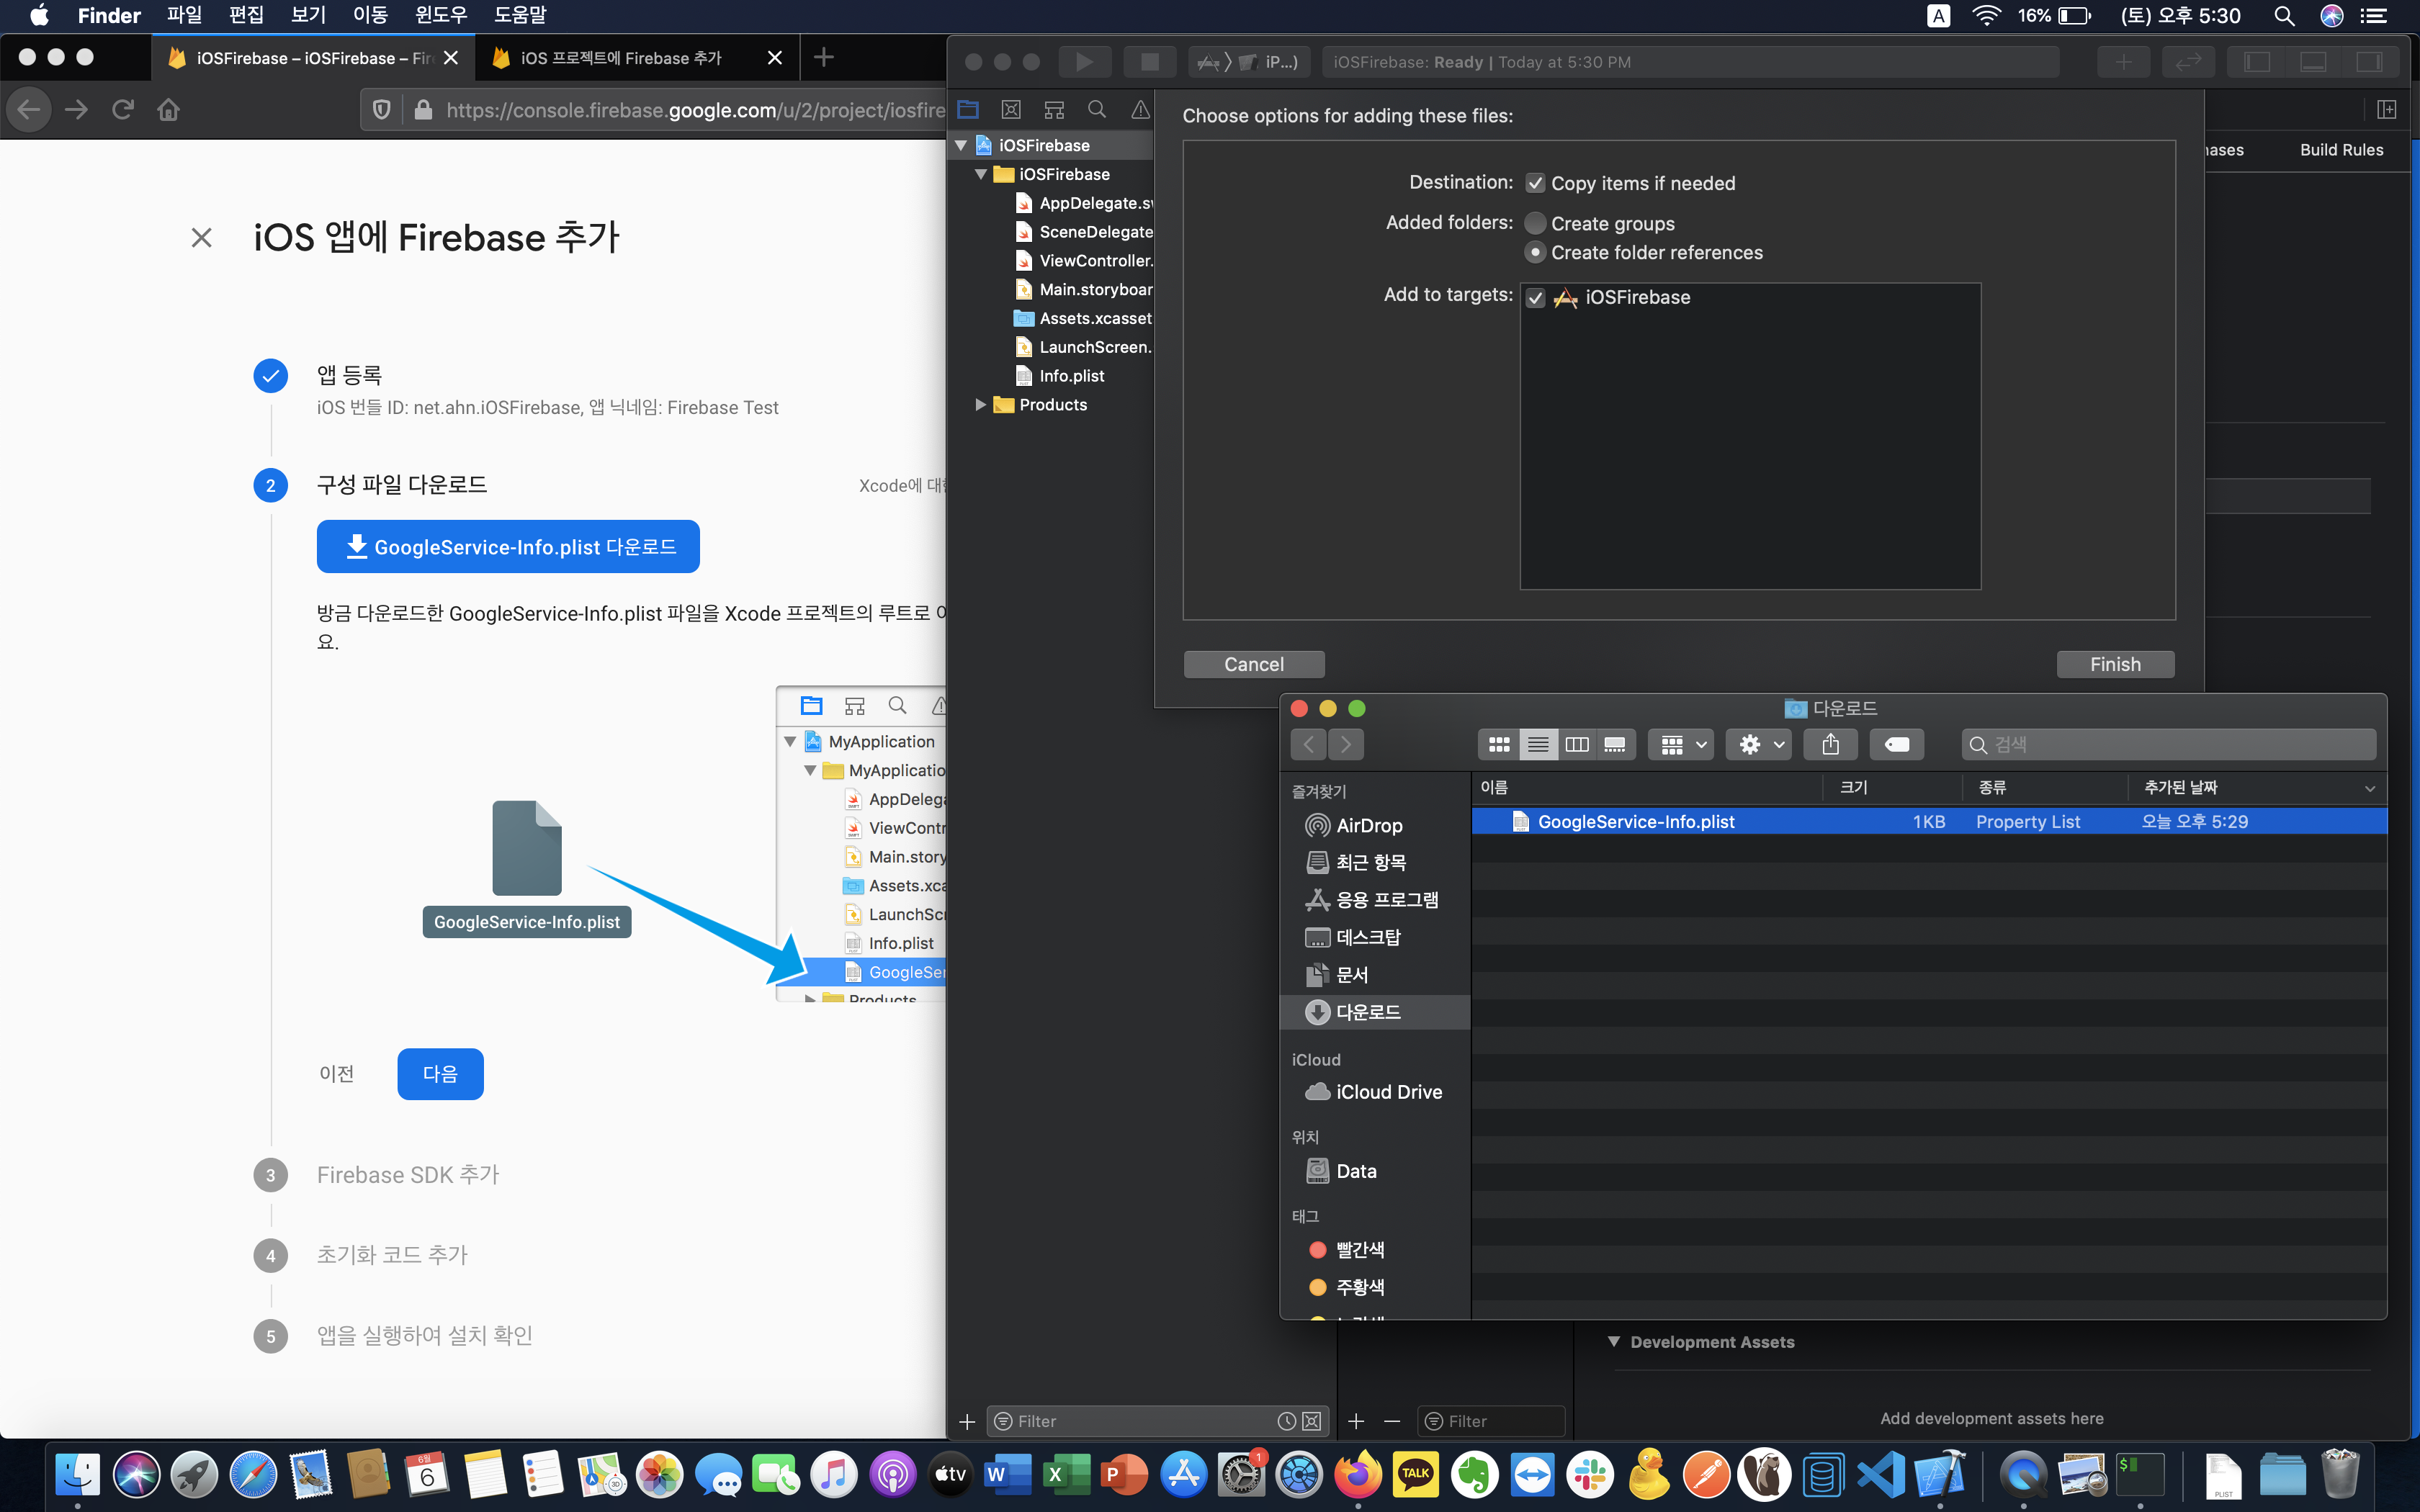
Task: Toggle Copy items if needed checkbox
Action: click(1535, 183)
